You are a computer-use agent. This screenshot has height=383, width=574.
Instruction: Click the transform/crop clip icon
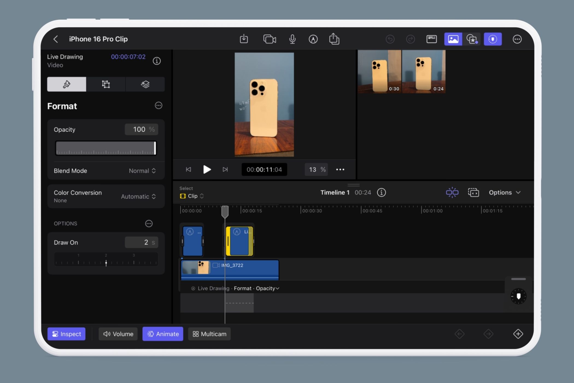[x=106, y=84]
